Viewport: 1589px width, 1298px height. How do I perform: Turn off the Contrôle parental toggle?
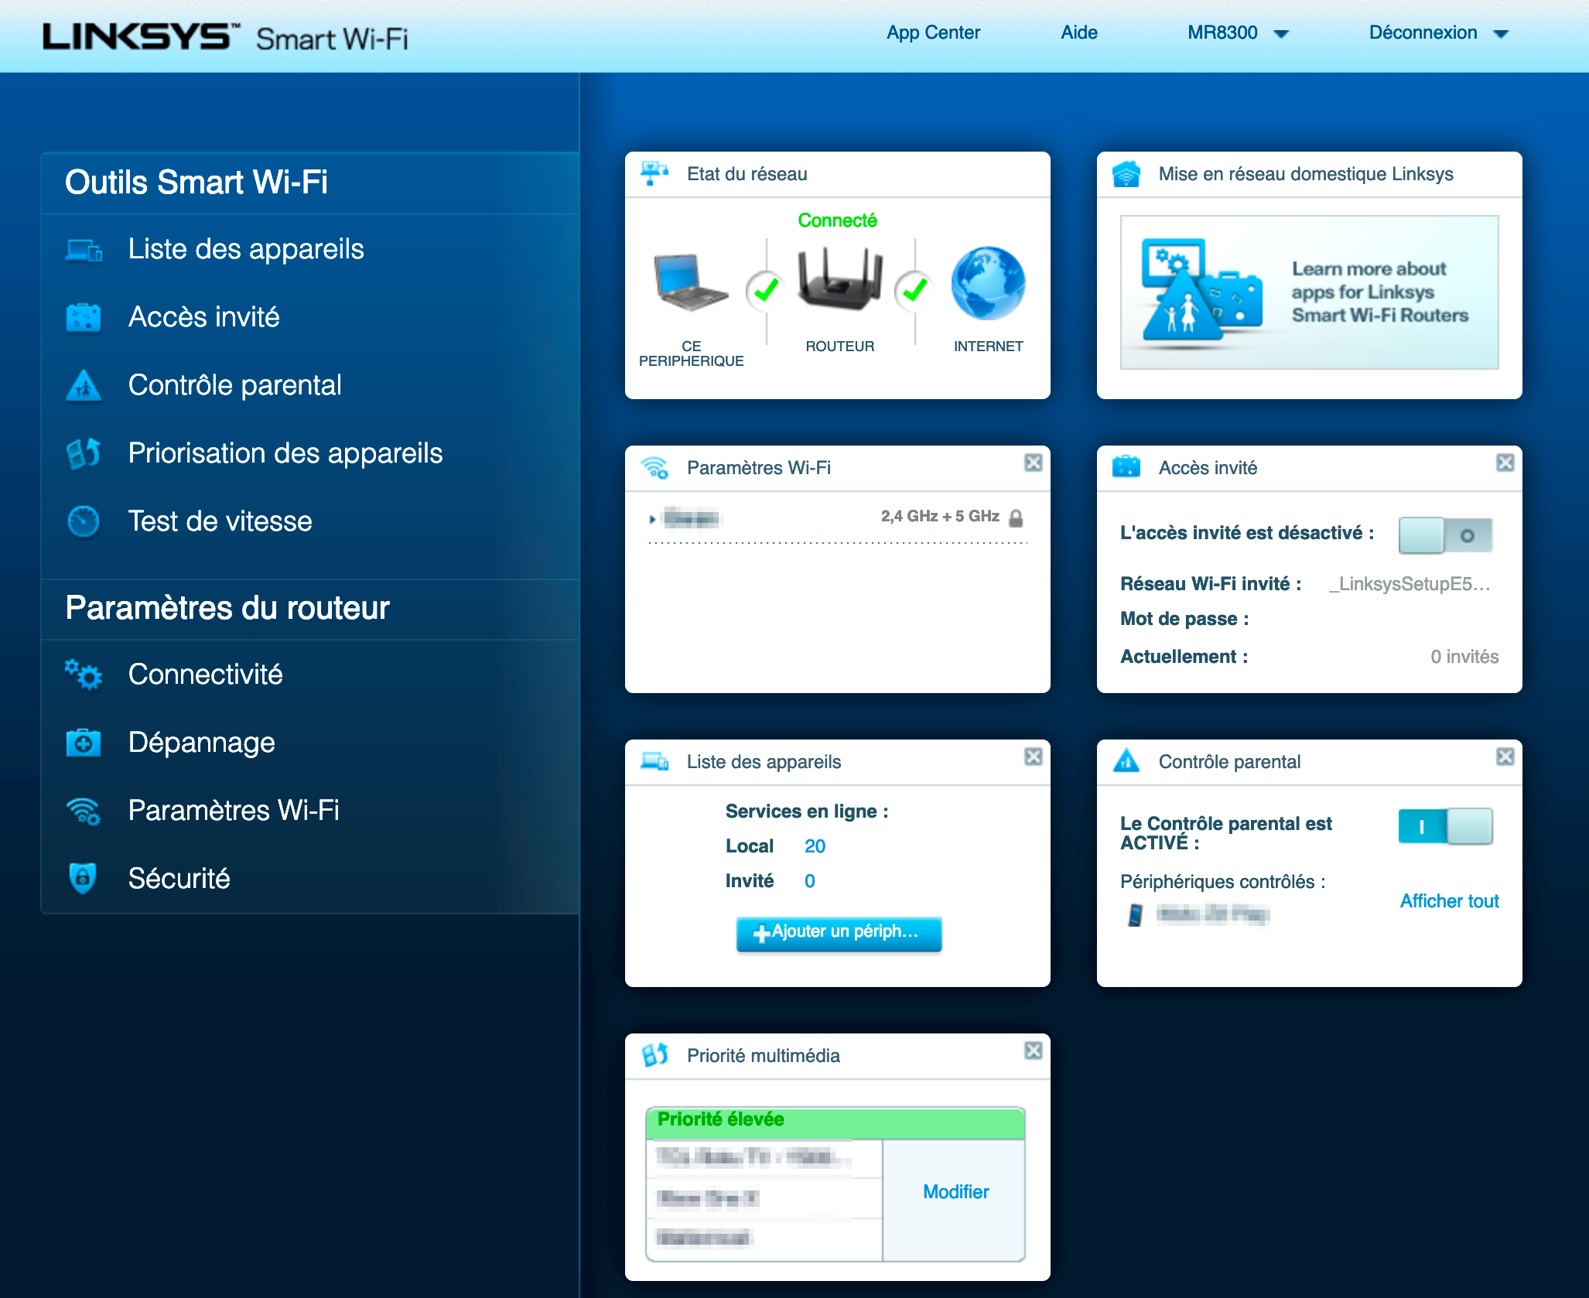(1444, 827)
